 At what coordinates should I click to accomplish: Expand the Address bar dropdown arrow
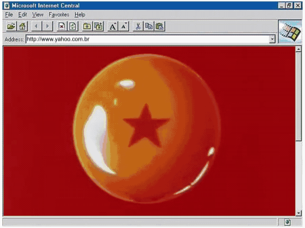pos(272,39)
